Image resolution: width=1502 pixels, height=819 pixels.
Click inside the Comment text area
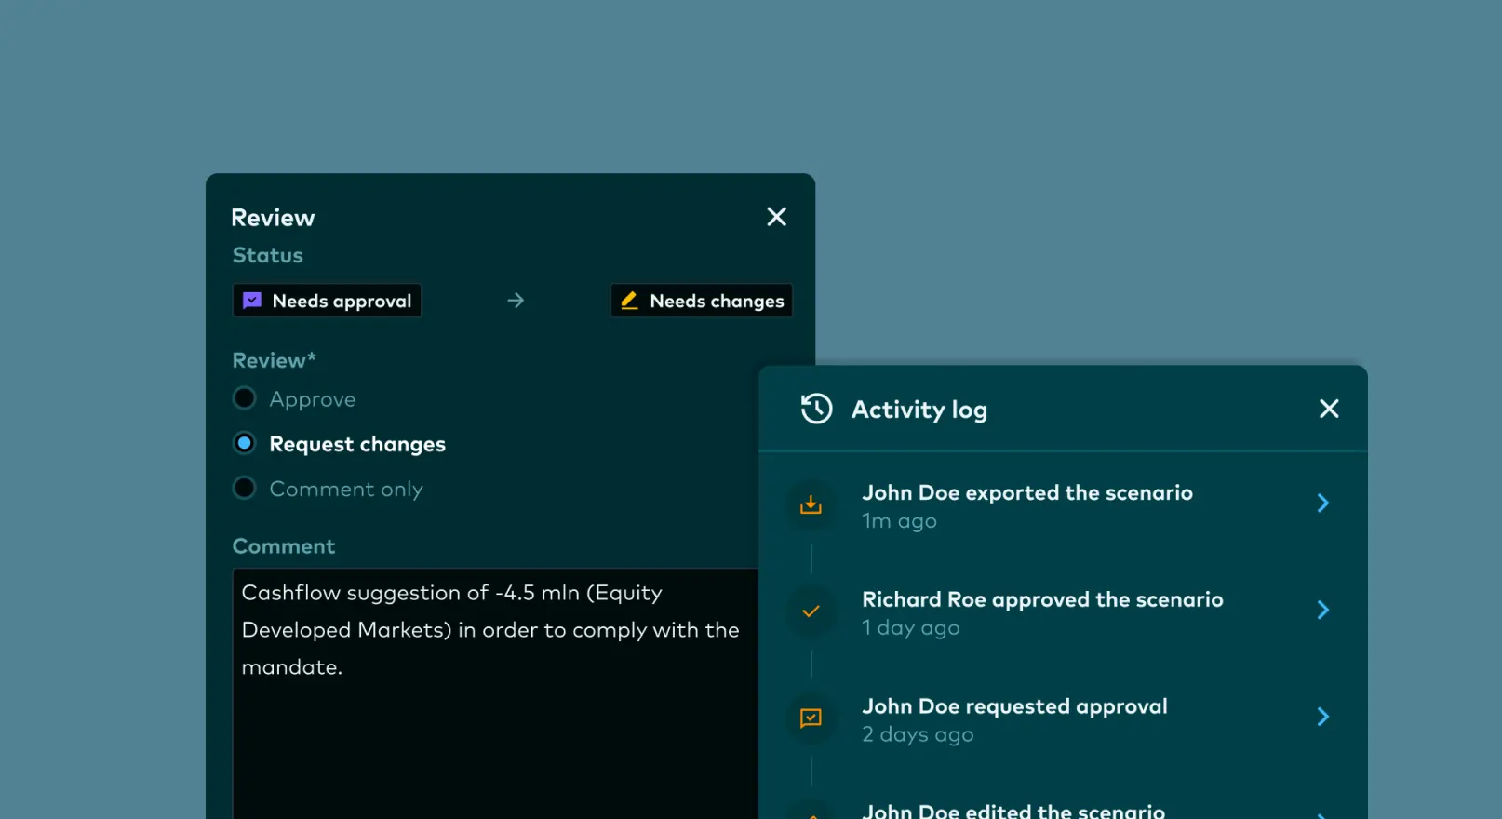(x=495, y=693)
